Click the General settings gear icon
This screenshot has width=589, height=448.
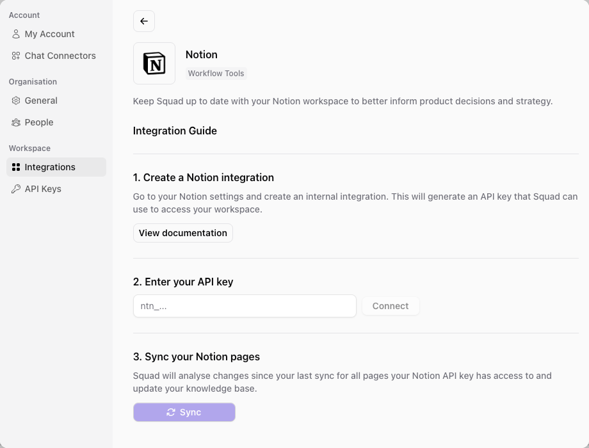15,100
